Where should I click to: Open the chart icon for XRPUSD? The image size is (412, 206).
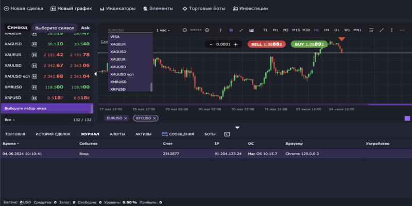tap(34, 98)
